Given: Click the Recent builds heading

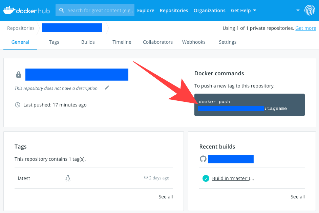Looking at the screenshot, I should 217,147.
